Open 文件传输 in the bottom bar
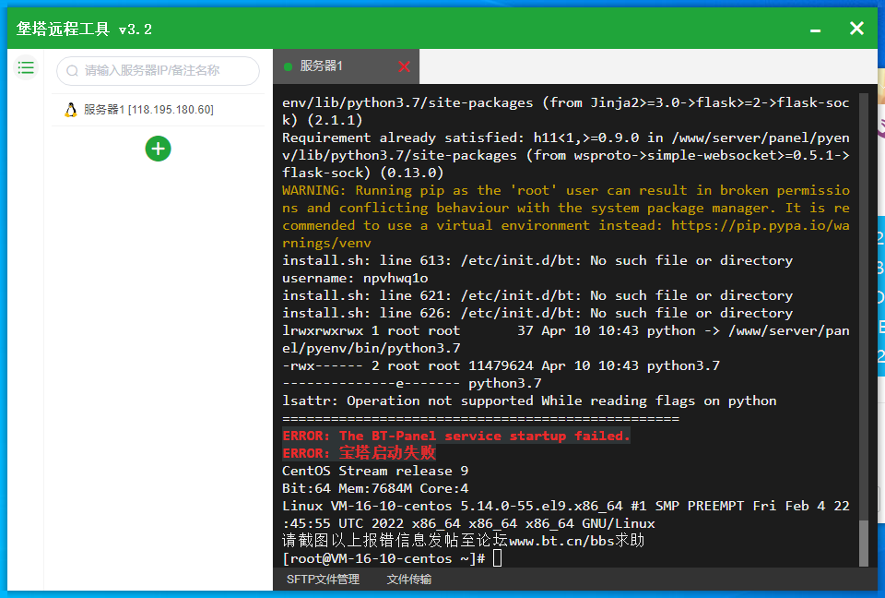This screenshot has height=598, width=885. click(409, 580)
